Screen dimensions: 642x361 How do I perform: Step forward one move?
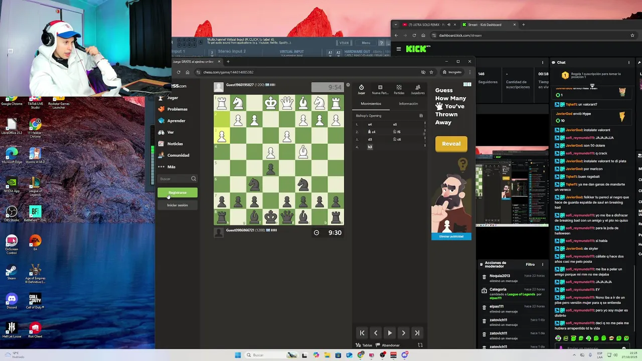[403, 333]
